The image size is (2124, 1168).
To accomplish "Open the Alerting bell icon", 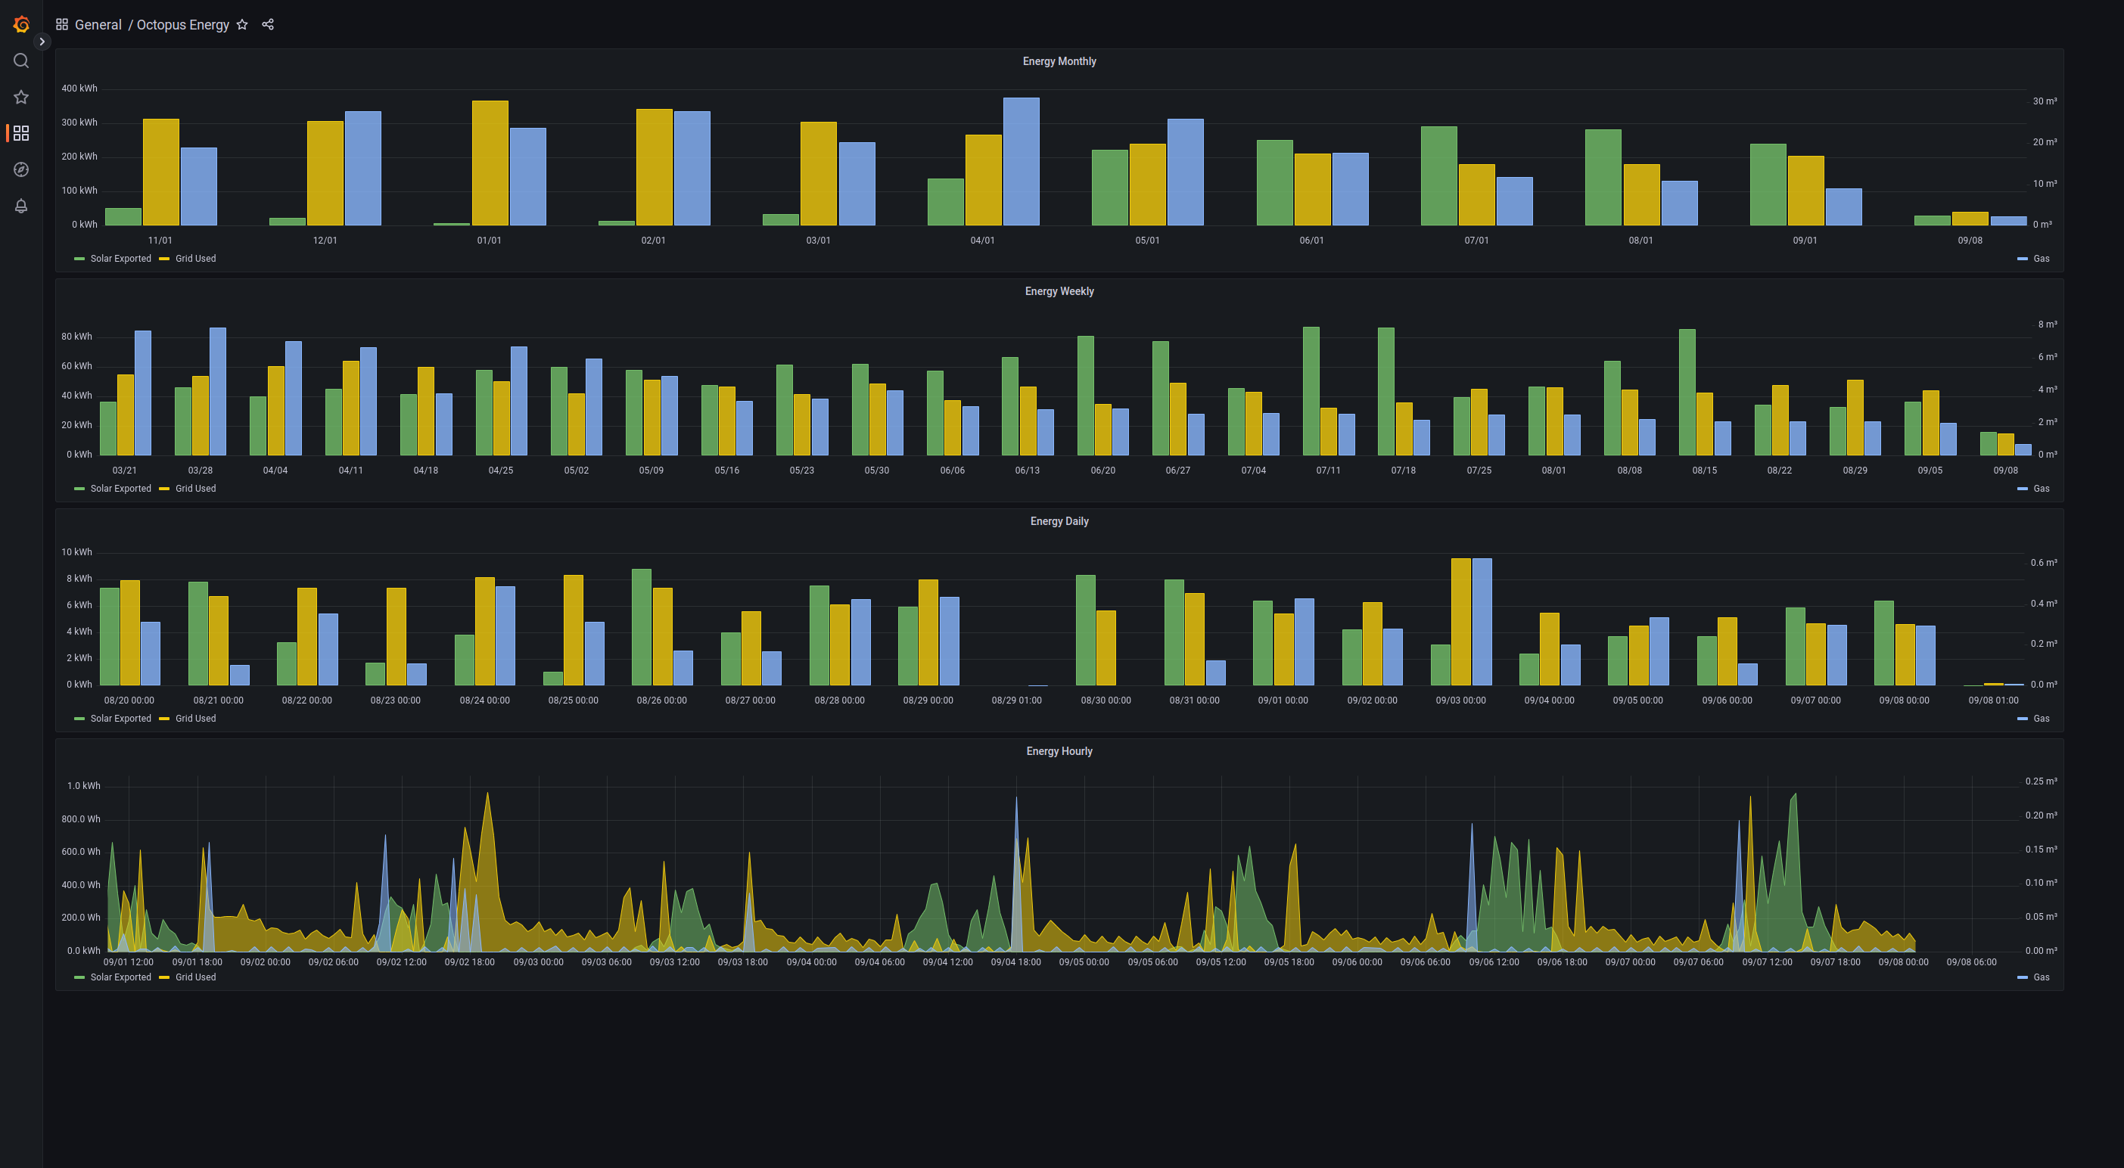I will pos(21,206).
